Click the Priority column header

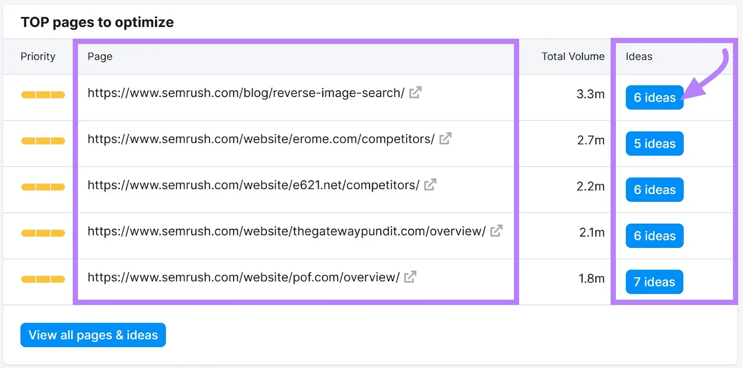tap(38, 57)
